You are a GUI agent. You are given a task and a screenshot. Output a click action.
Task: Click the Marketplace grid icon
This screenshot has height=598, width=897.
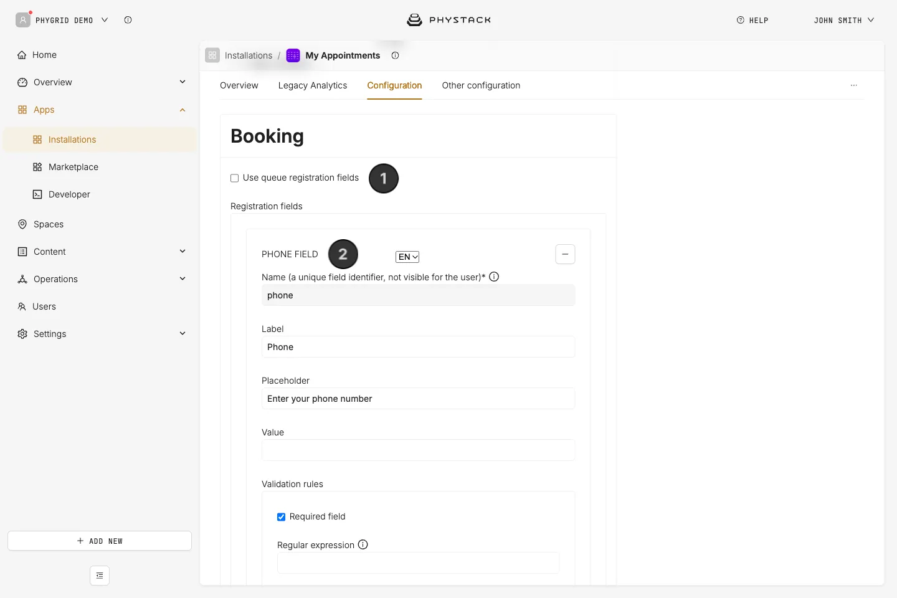37,167
